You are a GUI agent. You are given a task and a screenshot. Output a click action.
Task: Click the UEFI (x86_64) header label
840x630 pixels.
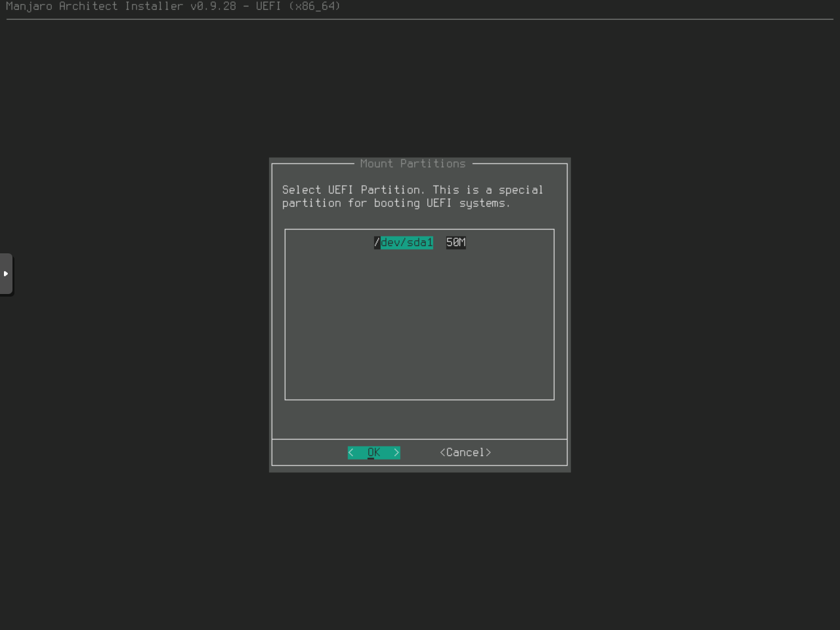[x=298, y=7]
